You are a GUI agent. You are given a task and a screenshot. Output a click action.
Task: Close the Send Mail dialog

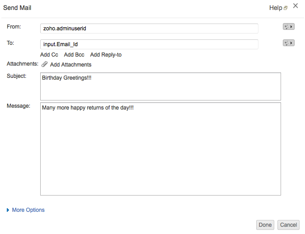tap(296, 6)
